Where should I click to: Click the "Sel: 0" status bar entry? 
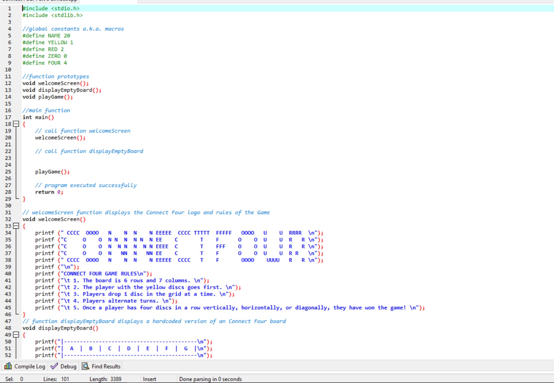coord(14,379)
